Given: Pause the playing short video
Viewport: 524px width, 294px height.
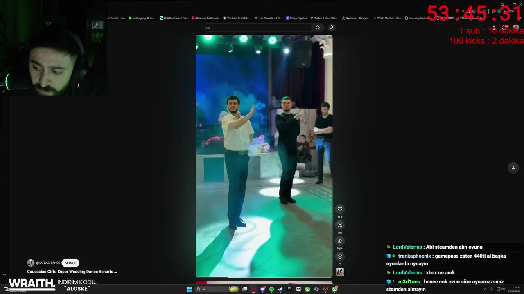Looking at the screenshot, I should (x=264, y=156).
